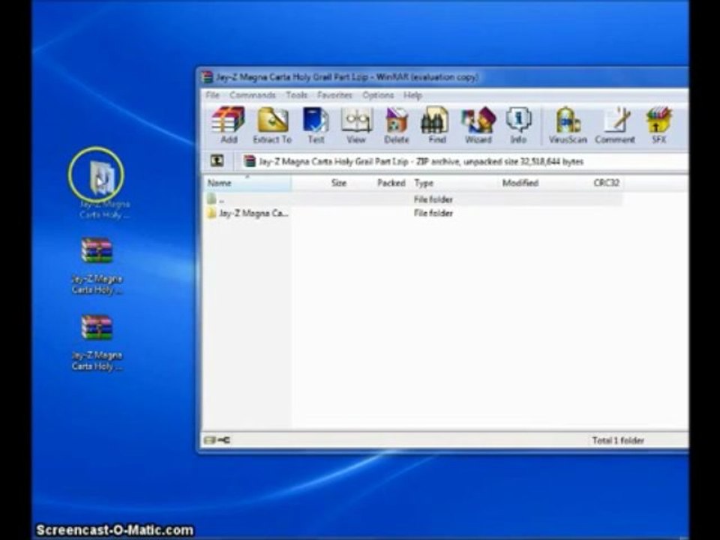Open the Options menu
Image resolution: width=720 pixels, height=540 pixels.
coord(378,95)
